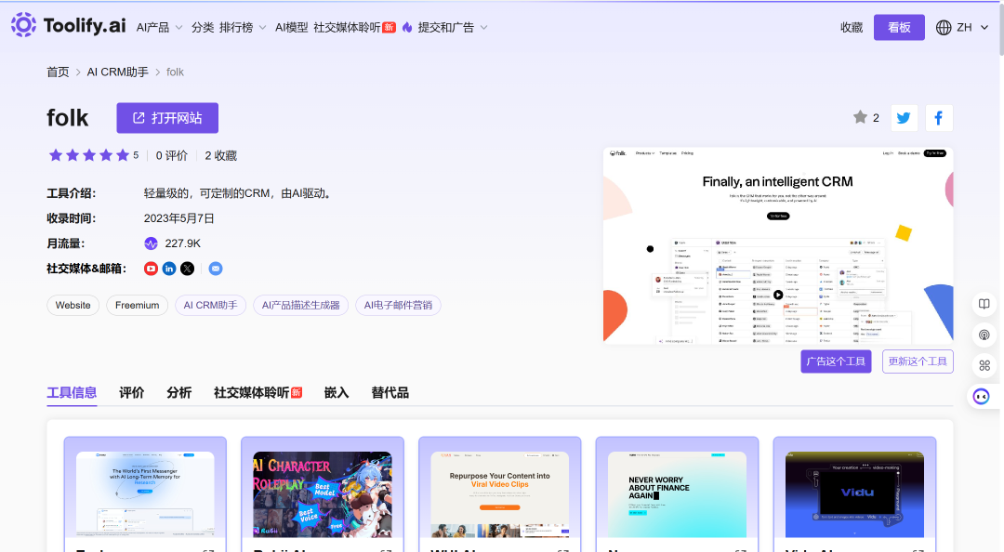
Task: Open the World's First Messenger card thumbnail
Action: coord(145,494)
